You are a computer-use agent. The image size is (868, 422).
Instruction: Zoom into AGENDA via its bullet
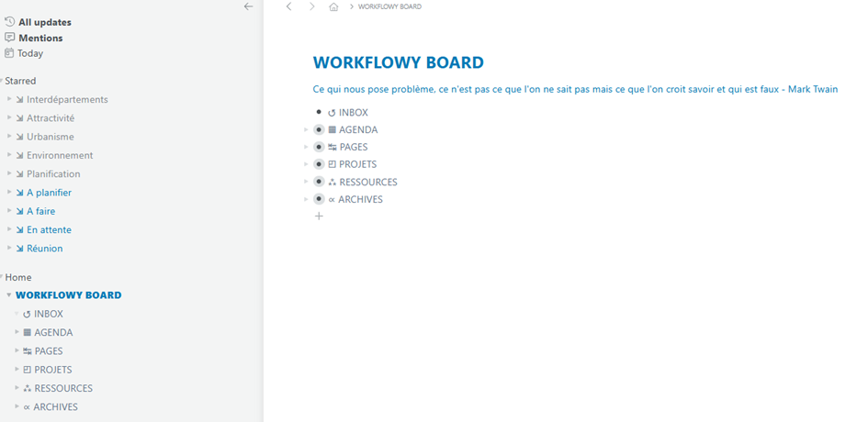pyautogui.click(x=319, y=129)
